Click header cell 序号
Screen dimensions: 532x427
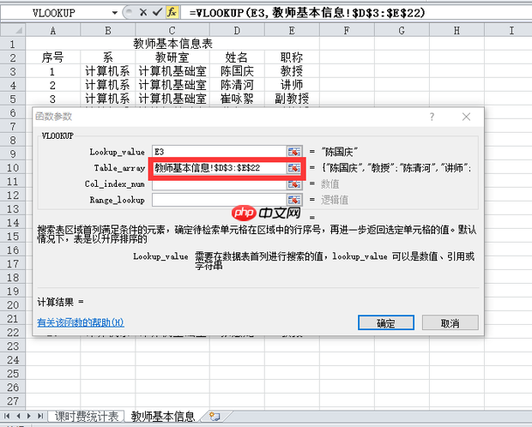[53, 57]
